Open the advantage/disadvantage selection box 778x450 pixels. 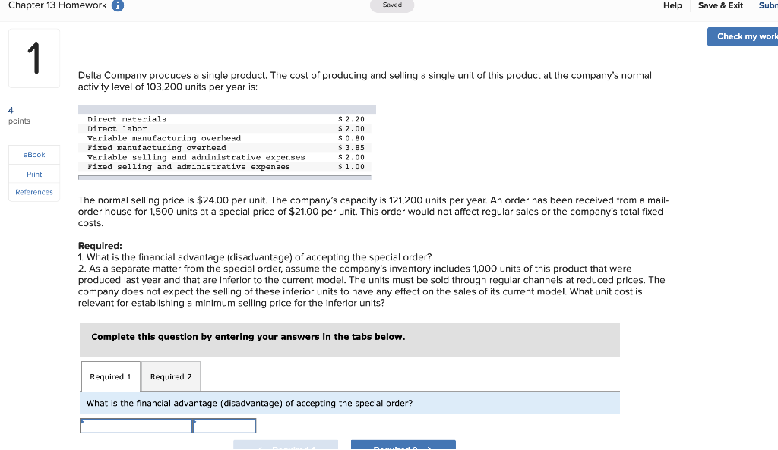pyautogui.click(x=225, y=425)
